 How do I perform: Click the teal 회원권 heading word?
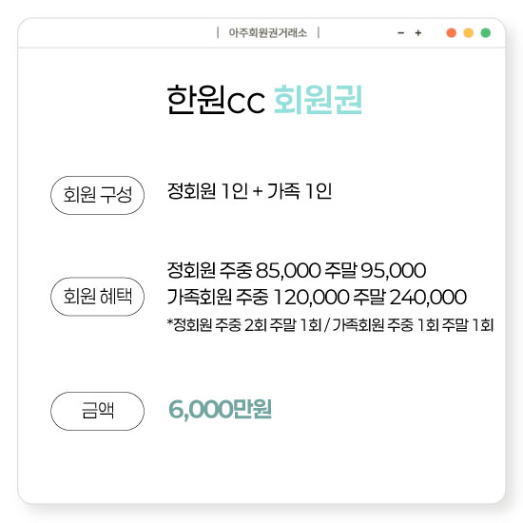(318, 100)
